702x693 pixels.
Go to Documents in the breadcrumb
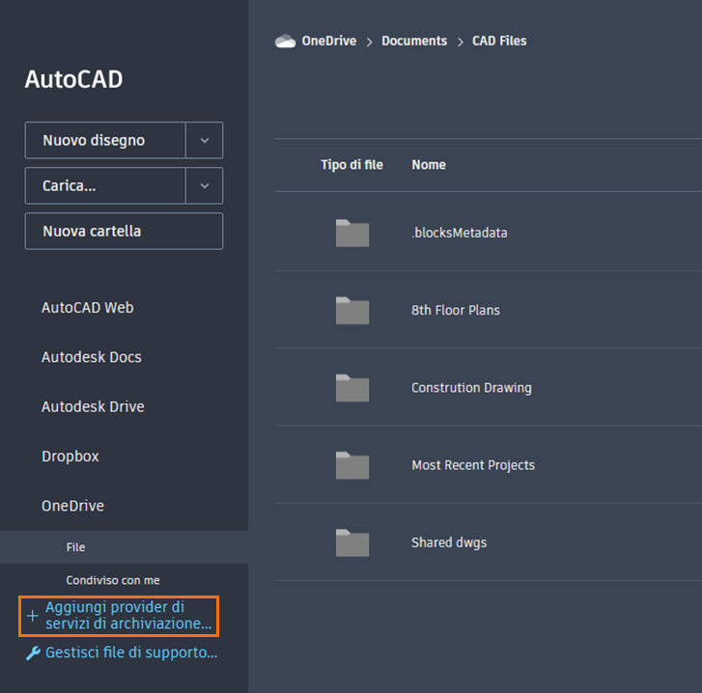point(414,41)
